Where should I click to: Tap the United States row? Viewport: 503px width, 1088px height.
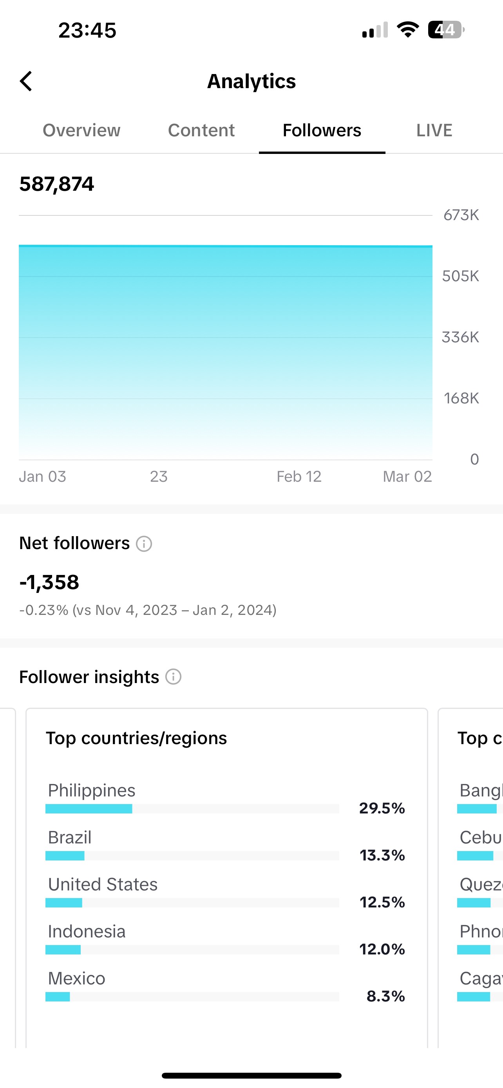click(x=225, y=892)
